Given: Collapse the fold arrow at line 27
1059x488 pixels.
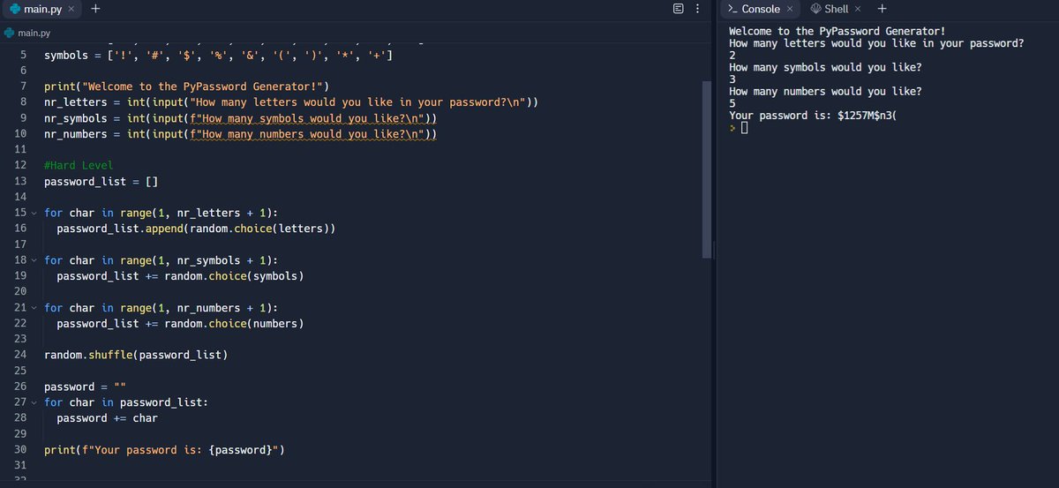Looking at the screenshot, I should [x=34, y=402].
